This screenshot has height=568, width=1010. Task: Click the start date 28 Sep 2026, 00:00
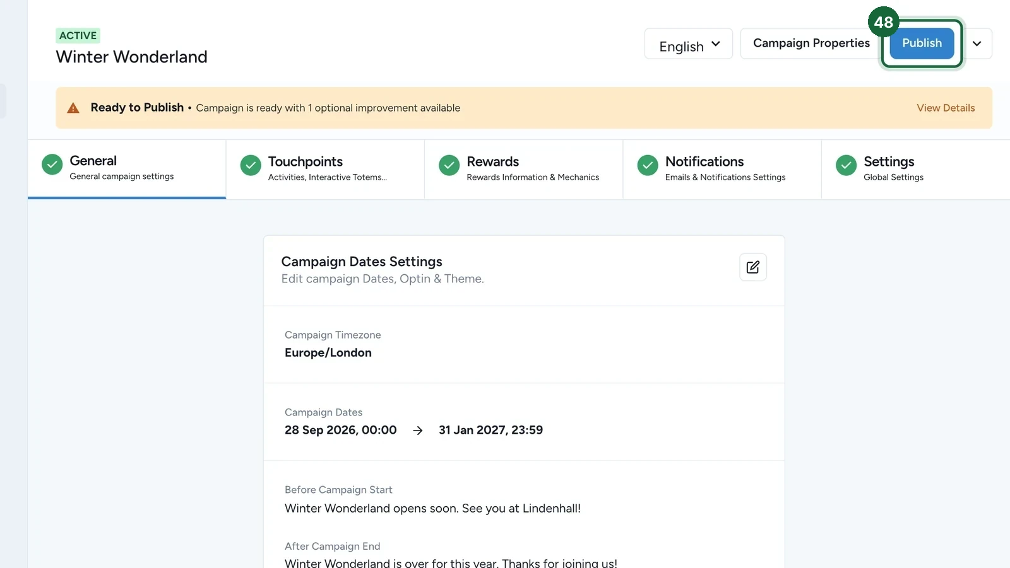tap(341, 430)
